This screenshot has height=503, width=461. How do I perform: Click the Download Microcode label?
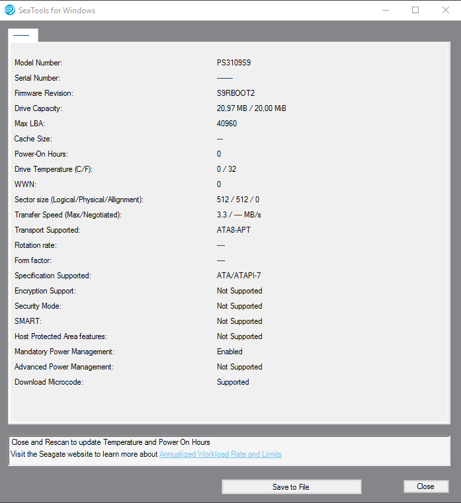(49, 382)
